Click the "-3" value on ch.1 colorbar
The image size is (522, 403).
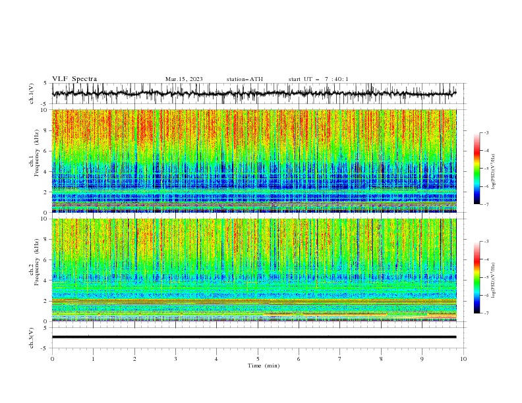click(x=486, y=132)
